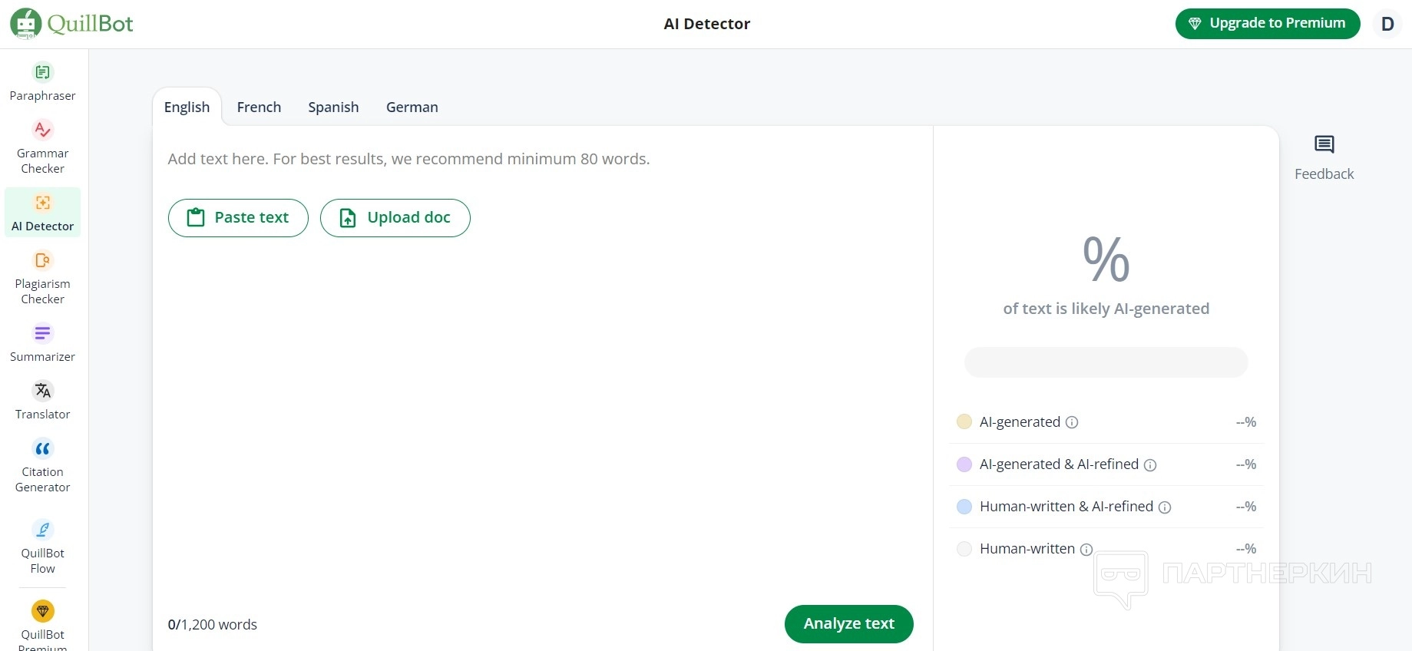Switch to the French language tab
Image resolution: width=1412 pixels, height=651 pixels.
[x=259, y=107]
